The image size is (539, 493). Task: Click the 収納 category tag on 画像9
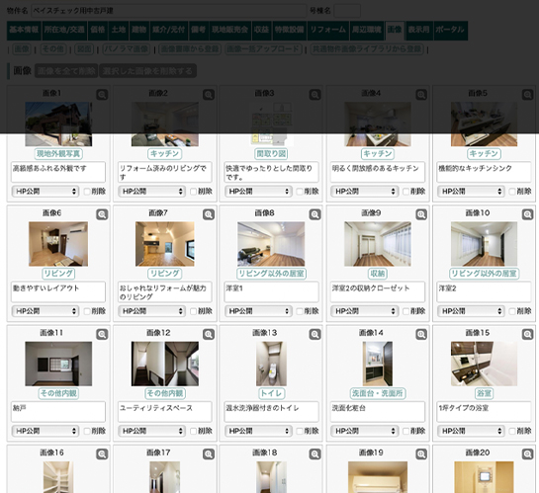tap(378, 274)
